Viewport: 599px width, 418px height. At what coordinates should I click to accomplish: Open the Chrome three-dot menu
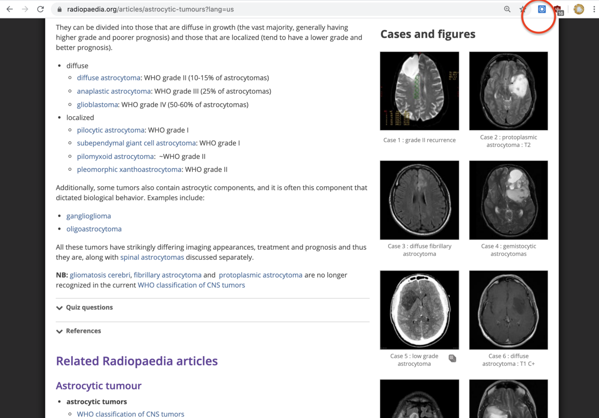[x=594, y=9]
